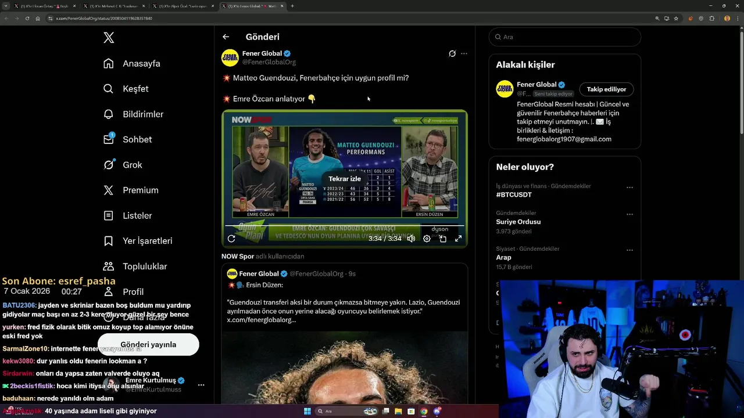The image size is (744, 418).
Task: Open Bildirimler notifications
Action: [133, 114]
